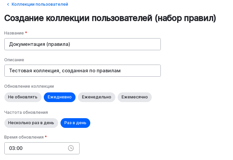Click into the Описание text field
233x160 pixels.
coord(82,71)
